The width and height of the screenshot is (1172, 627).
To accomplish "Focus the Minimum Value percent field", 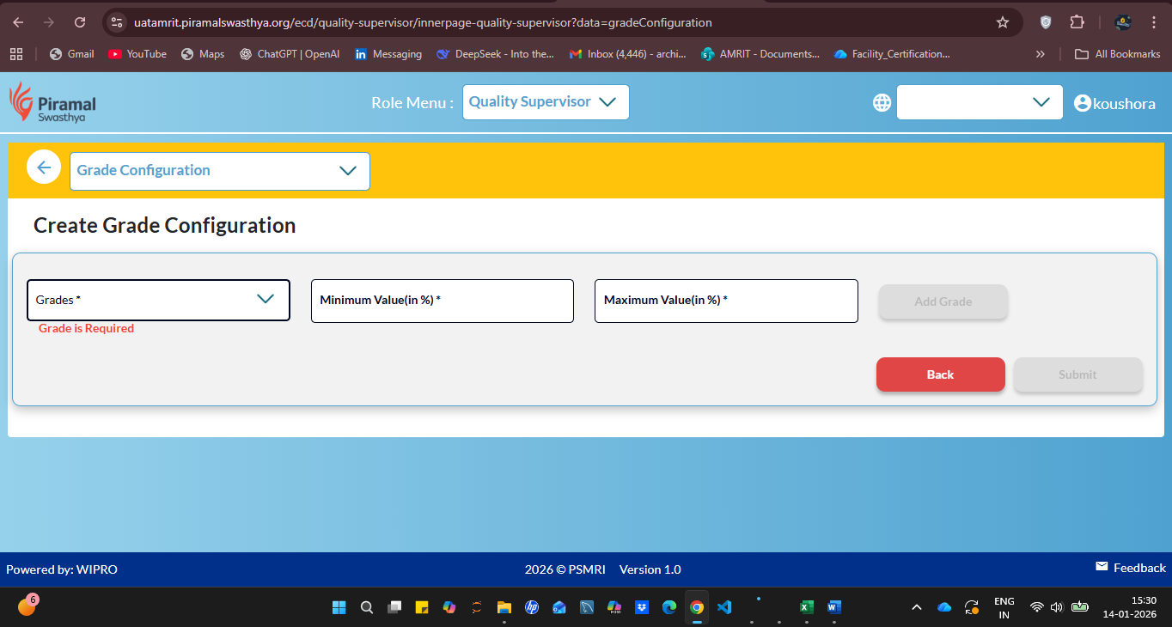I will (x=442, y=301).
